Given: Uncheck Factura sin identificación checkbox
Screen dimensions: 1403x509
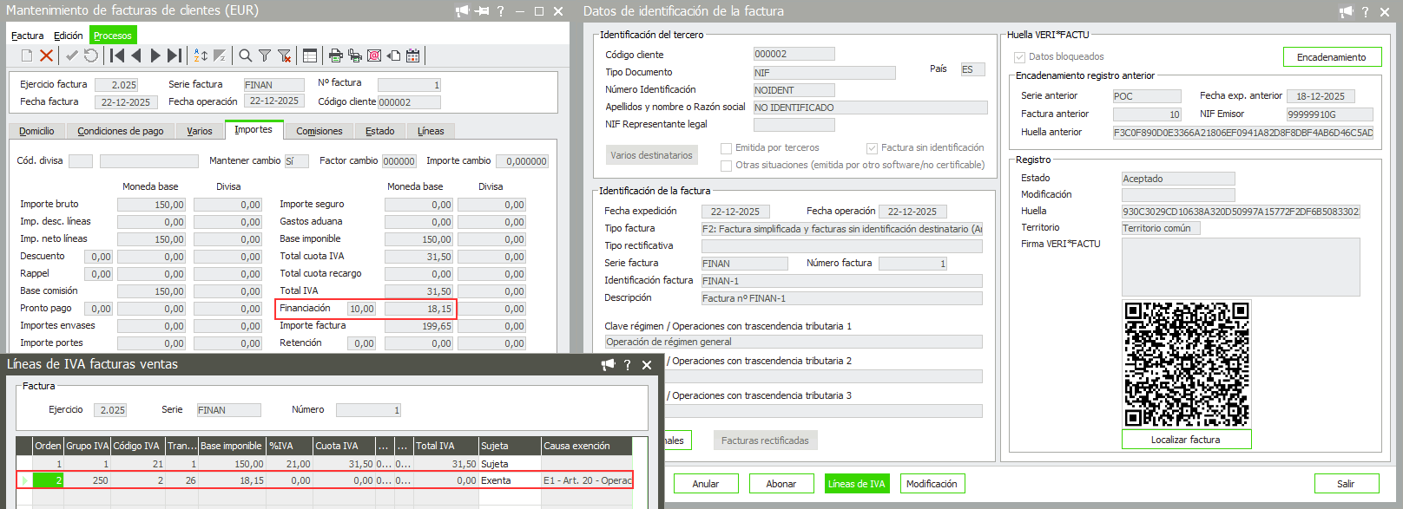Looking at the screenshot, I should click(872, 148).
